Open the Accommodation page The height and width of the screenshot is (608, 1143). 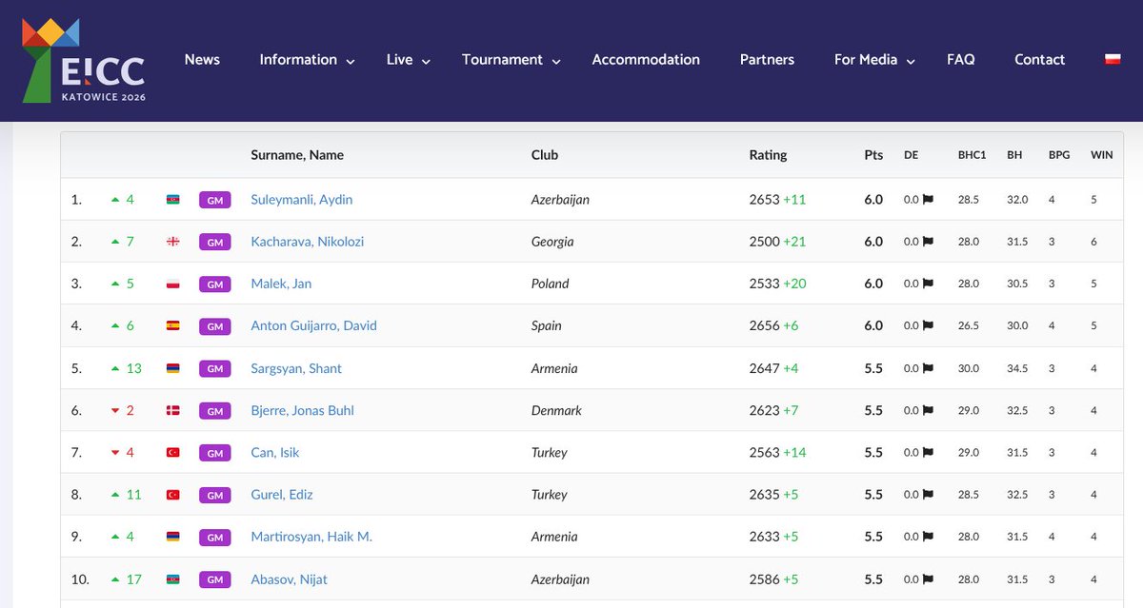click(x=646, y=59)
